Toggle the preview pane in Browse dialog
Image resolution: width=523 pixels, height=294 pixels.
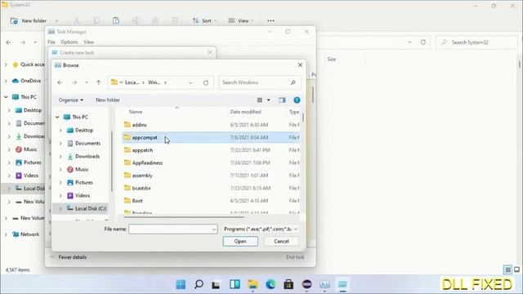(x=282, y=100)
